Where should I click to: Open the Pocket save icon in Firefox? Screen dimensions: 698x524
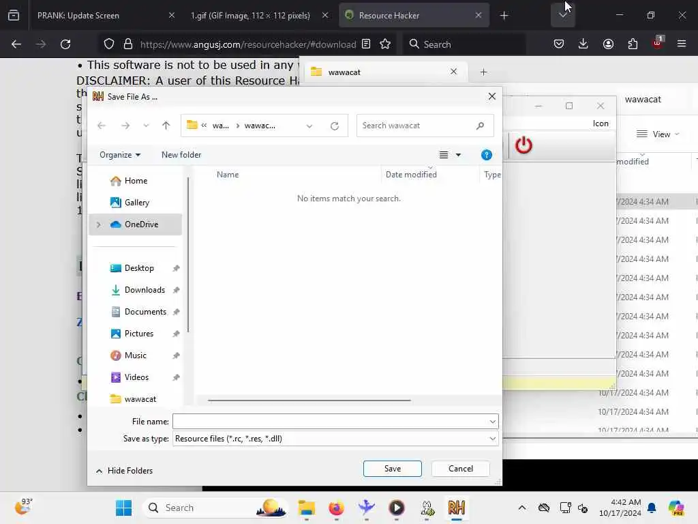coord(559,44)
